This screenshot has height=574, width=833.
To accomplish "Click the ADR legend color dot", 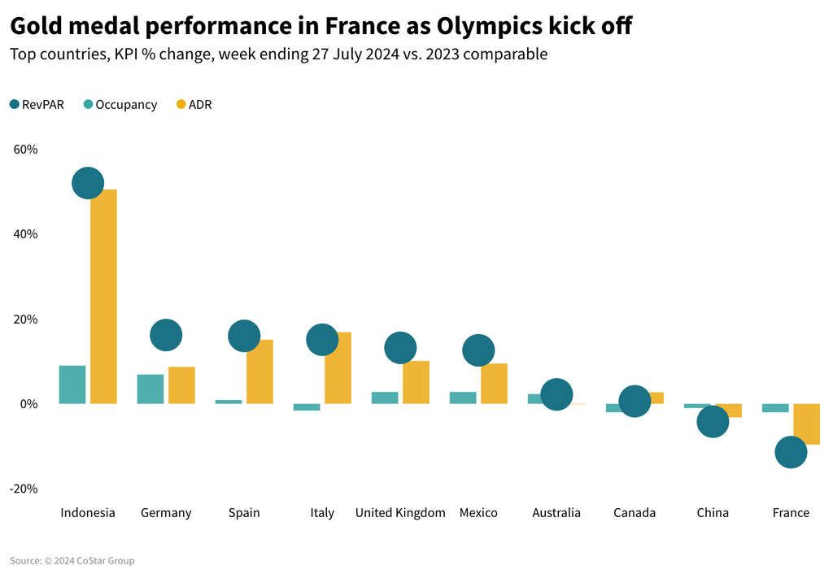I will tap(181, 105).
